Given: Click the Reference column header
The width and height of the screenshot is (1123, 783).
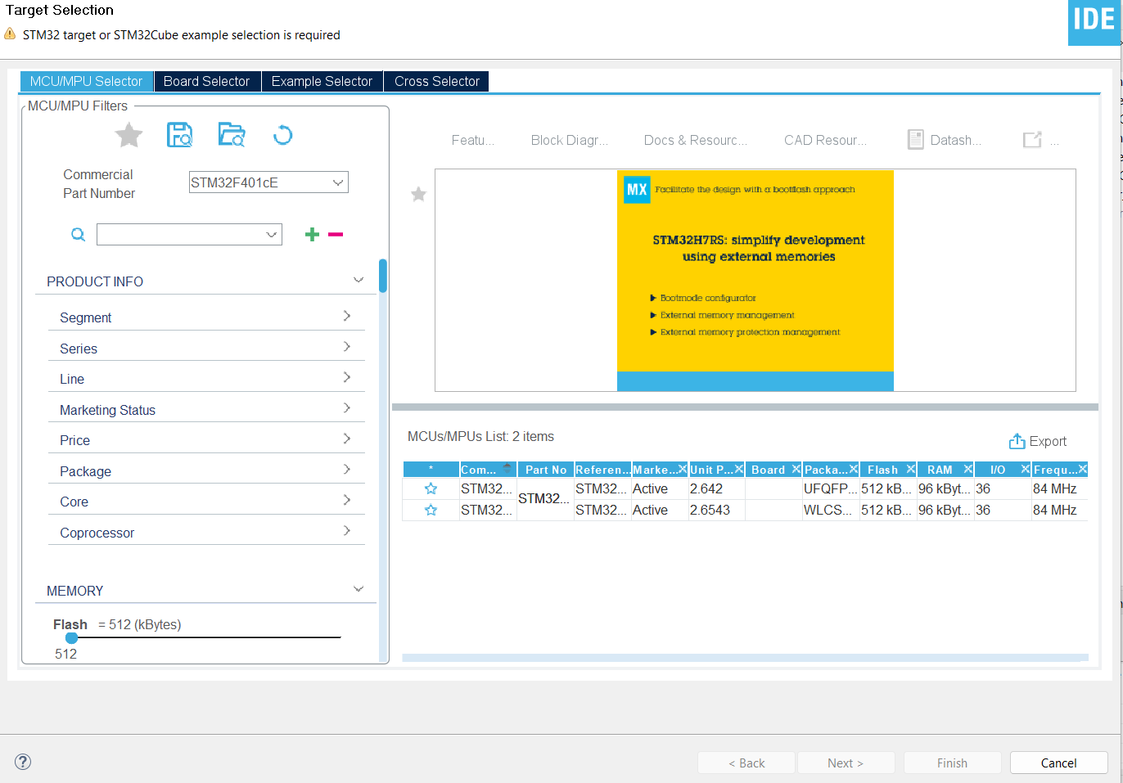Looking at the screenshot, I should click(602, 469).
